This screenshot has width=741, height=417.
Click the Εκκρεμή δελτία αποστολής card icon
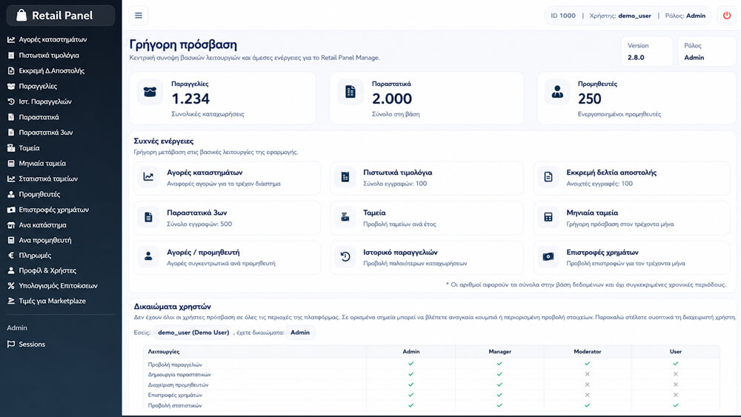(x=548, y=177)
